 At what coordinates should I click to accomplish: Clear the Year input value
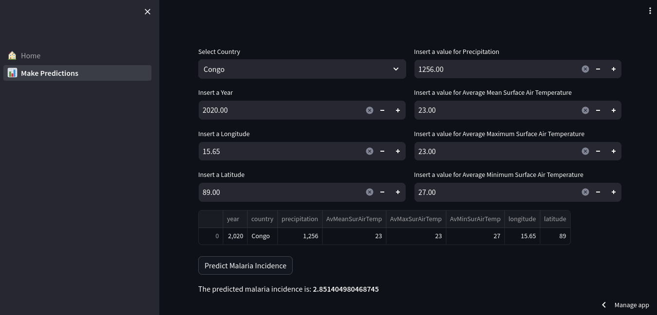[369, 110]
